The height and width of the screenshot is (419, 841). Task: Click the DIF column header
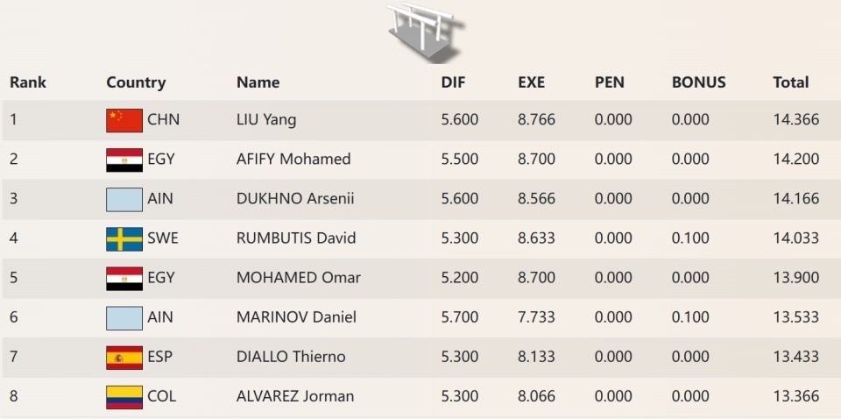click(453, 82)
